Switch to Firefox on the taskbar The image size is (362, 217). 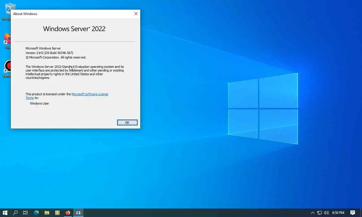[68, 213]
